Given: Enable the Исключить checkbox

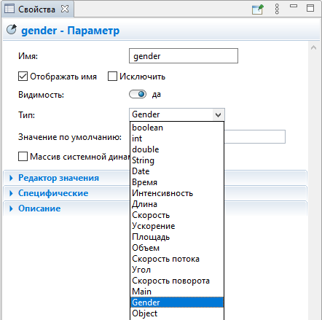Looking at the screenshot, I should click(x=112, y=77).
